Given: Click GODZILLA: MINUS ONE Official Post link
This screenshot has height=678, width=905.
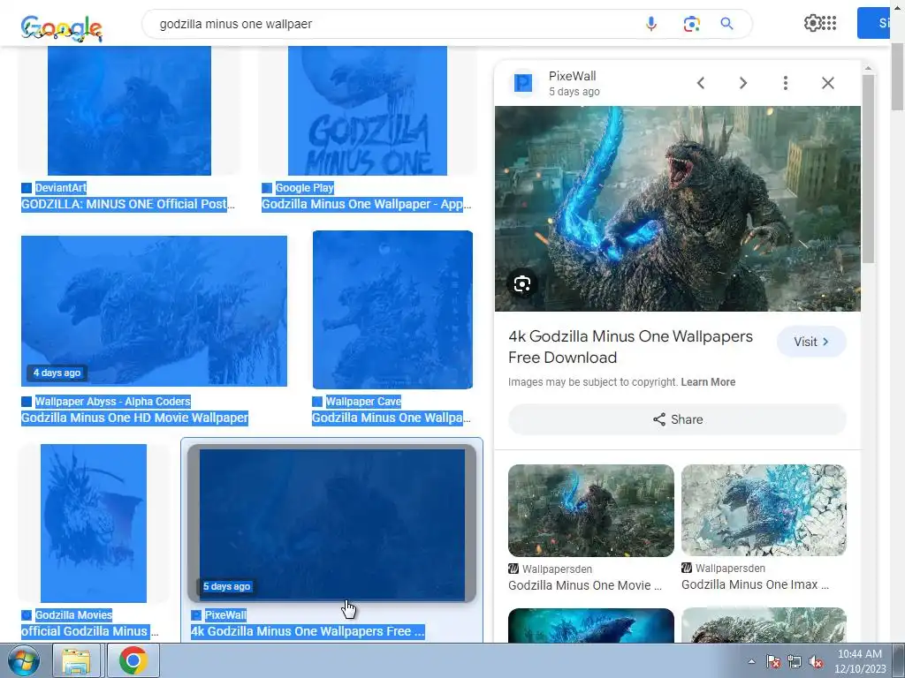Looking at the screenshot, I should click(128, 204).
